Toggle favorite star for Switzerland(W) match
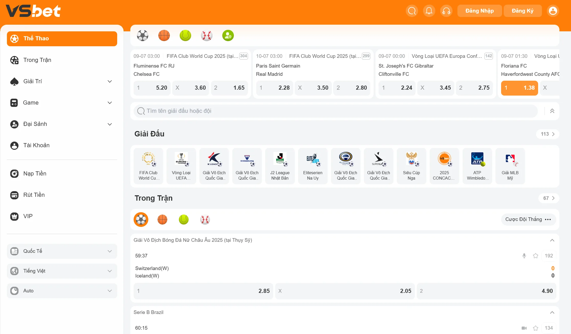This screenshot has height=334, width=571. pyautogui.click(x=536, y=256)
